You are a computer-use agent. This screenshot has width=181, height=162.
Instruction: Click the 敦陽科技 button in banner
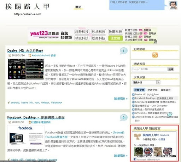tap(115, 32)
